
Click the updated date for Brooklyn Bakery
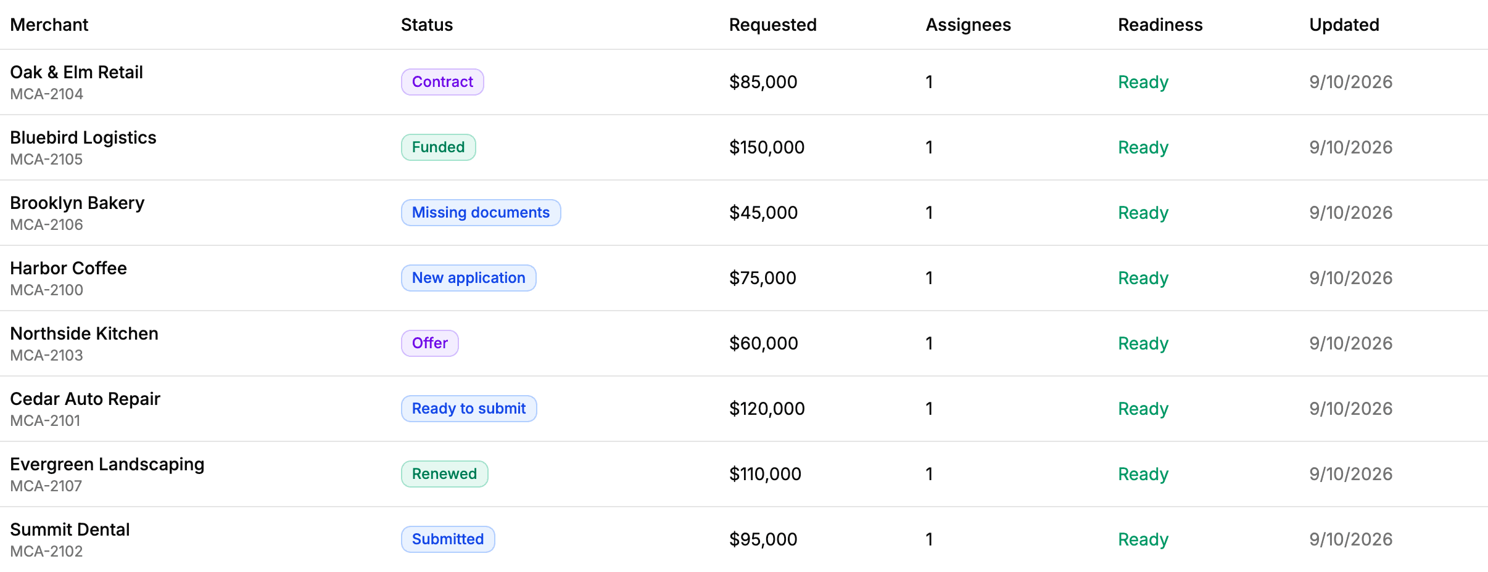click(1351, 213)
